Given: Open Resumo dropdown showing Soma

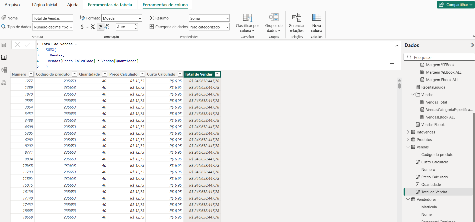Looking at the screenshot, I should 209,18.
